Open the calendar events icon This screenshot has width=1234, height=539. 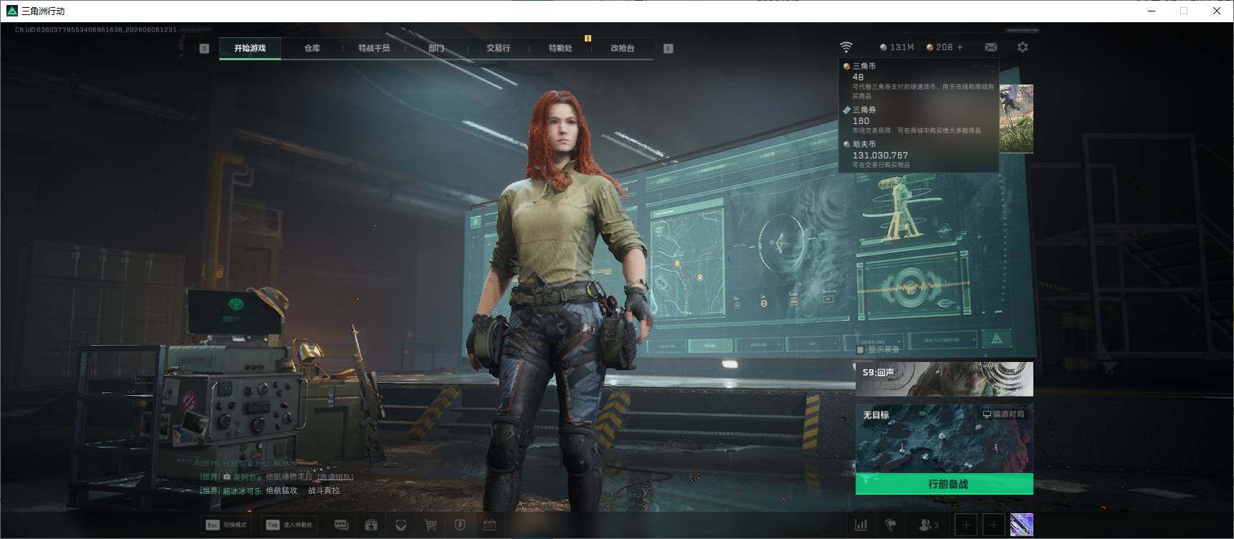pos(489,525)
